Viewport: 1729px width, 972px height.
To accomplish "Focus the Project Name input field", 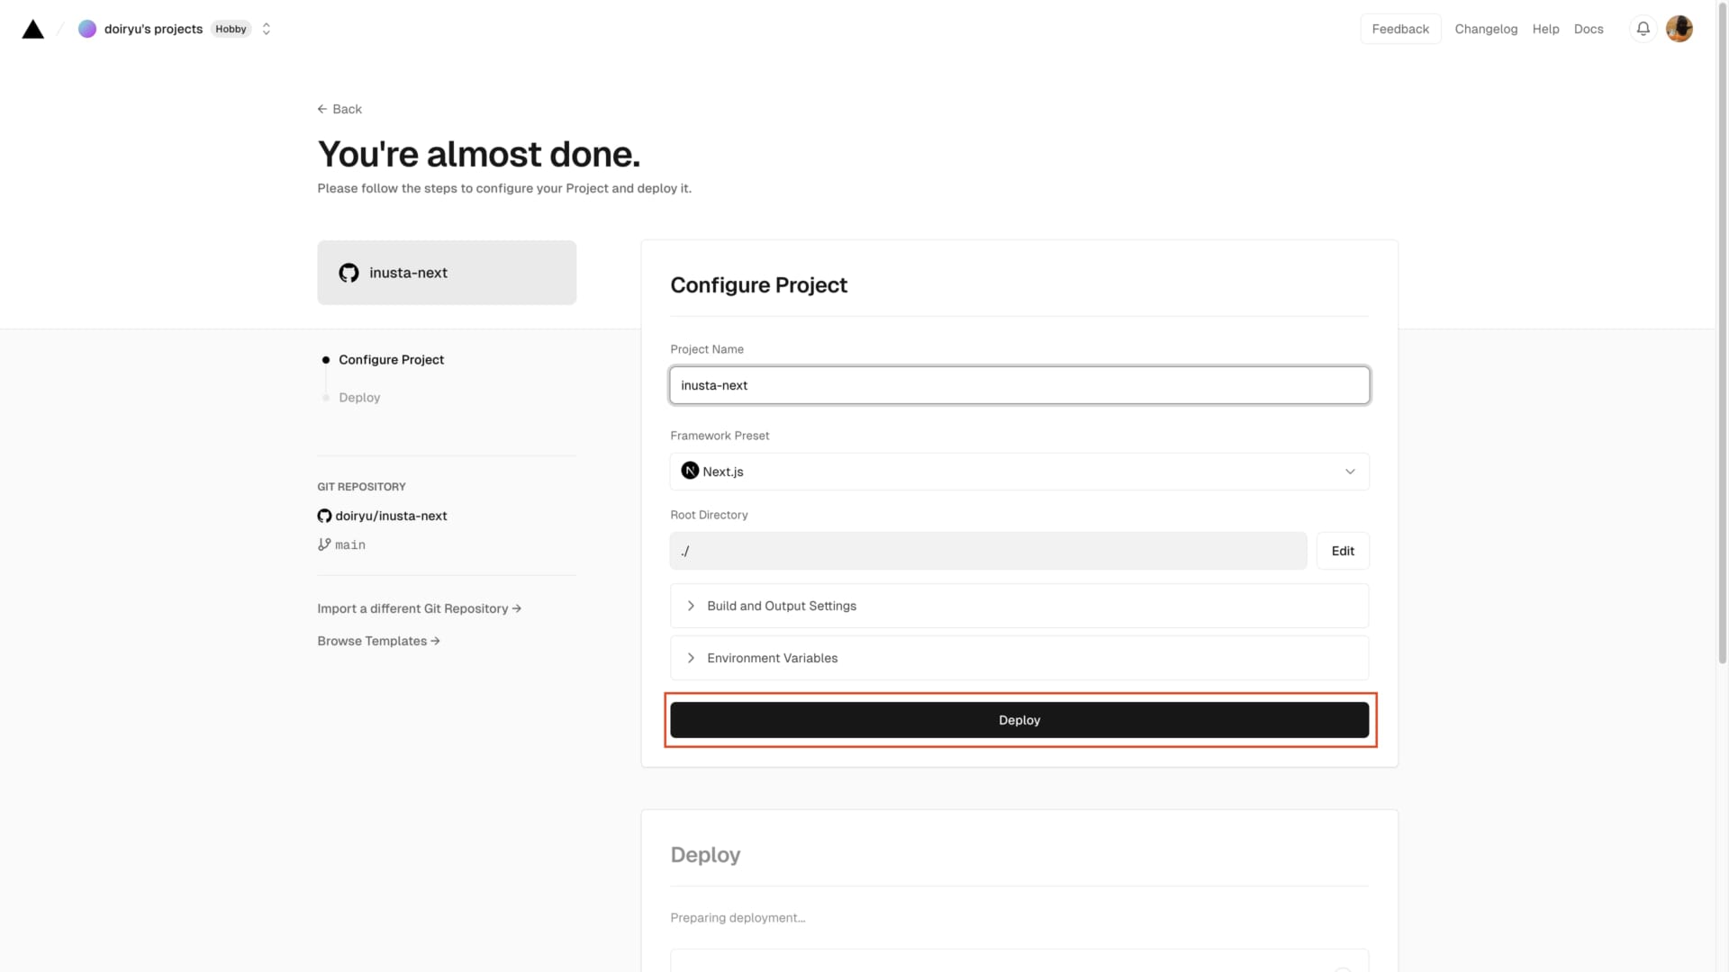I will click(x=1019, y=385).
